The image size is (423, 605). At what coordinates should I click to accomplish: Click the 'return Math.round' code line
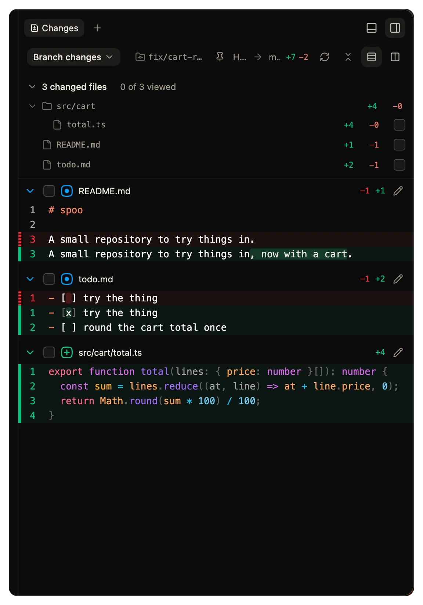pos(216,401)
